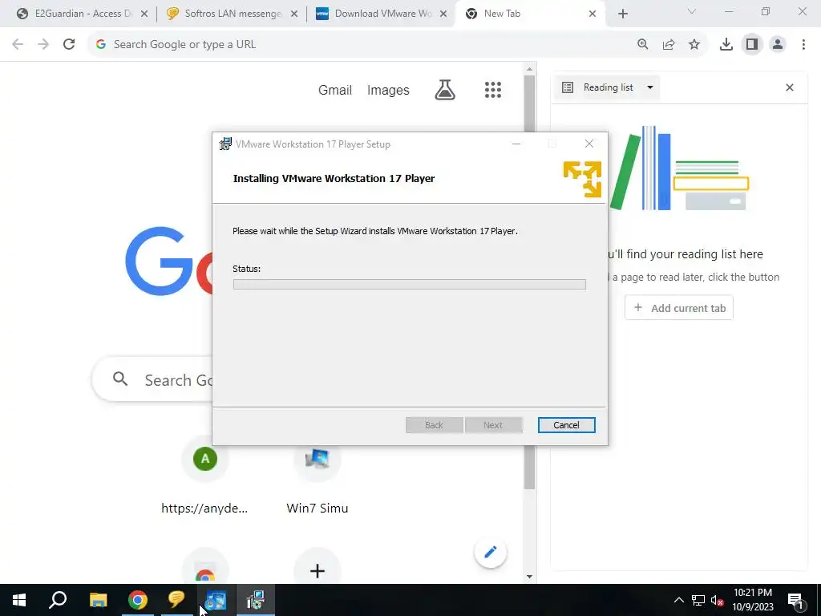Click the VMware Setup title bar installer icon
821x616 pixels.
[x=225, y=144]
